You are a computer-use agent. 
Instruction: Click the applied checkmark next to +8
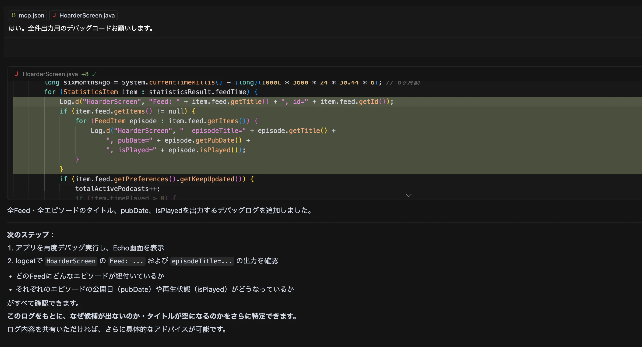point(94,74)
